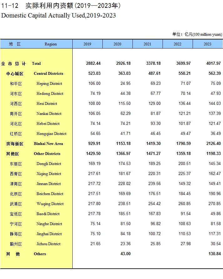Click the 2022 column header
This screenshot has width=223, height=279.
178,44
